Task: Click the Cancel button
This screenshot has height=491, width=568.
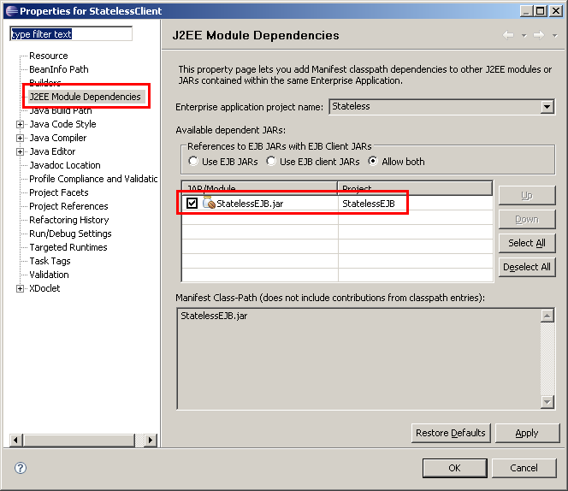Action: pyautogui.click(x=524, y=468)
